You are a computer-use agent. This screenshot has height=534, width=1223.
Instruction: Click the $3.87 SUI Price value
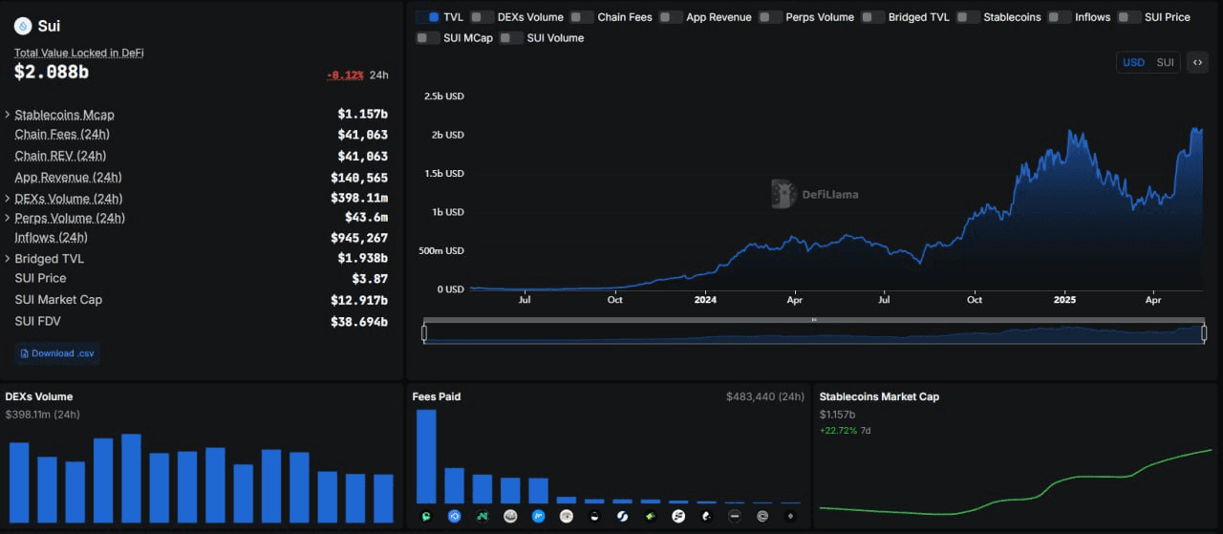coord(370,279)
